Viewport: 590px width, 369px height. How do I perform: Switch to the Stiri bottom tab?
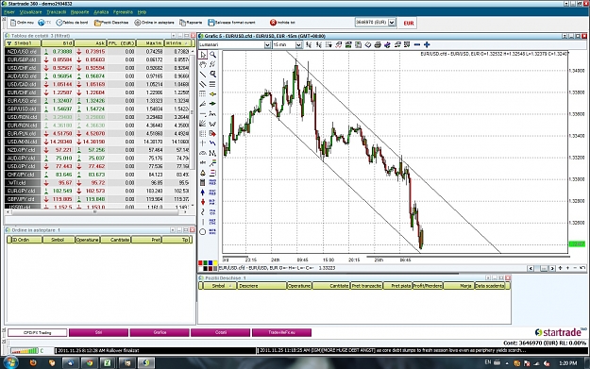coord(98,332)
